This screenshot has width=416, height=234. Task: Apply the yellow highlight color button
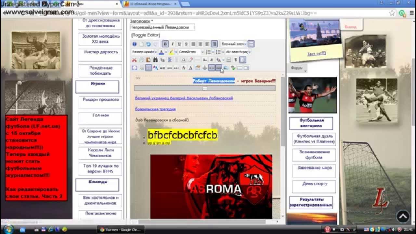(x=171, y=52)
